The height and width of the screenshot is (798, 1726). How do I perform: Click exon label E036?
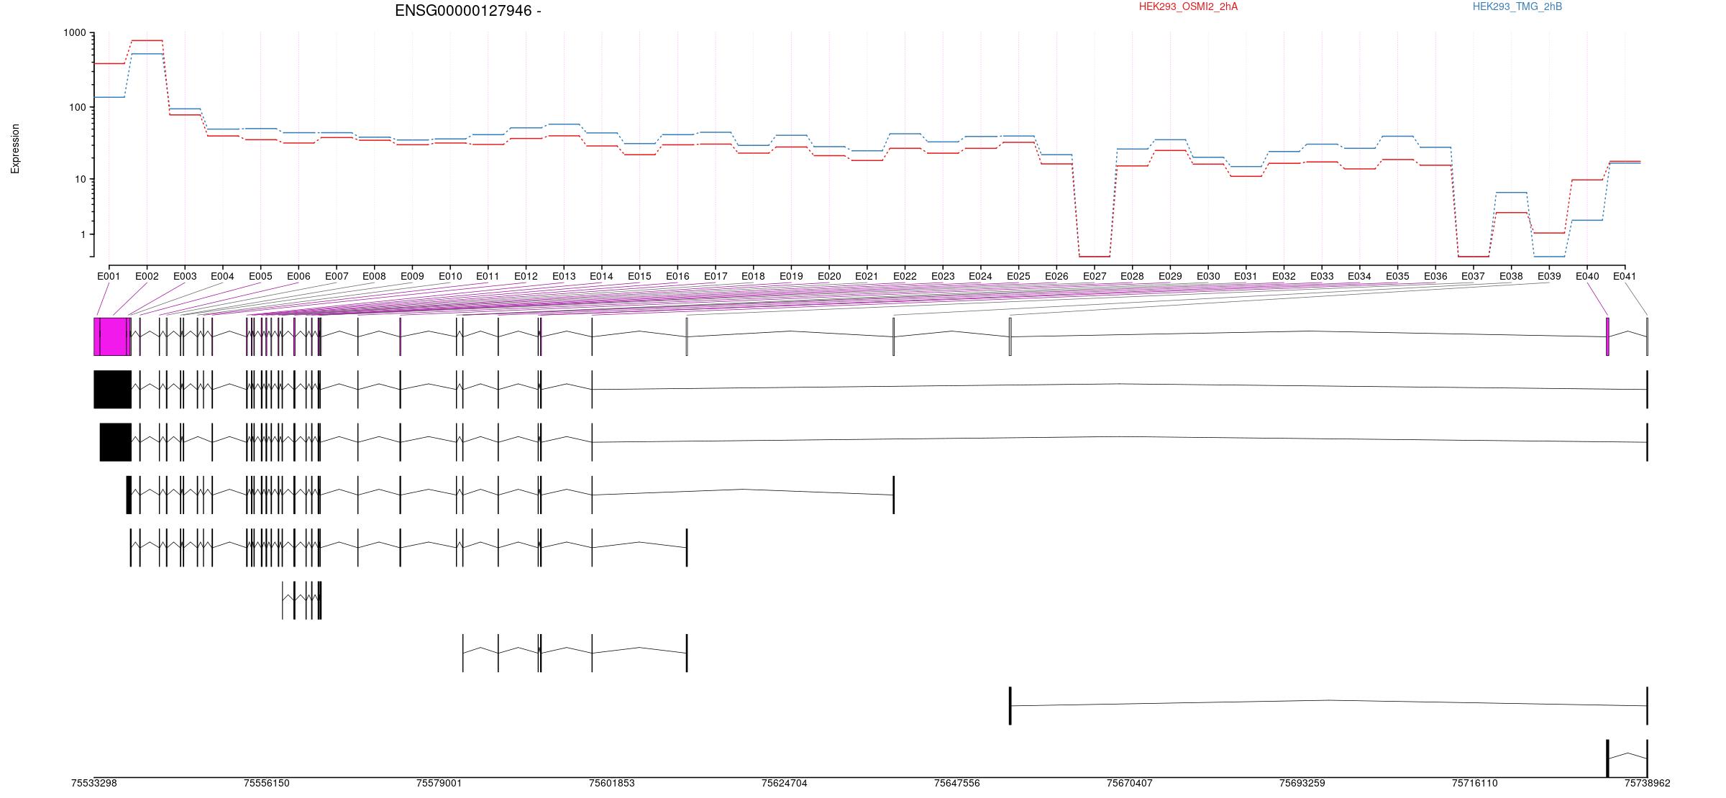pyautogui.click(x=1435, y=276)
